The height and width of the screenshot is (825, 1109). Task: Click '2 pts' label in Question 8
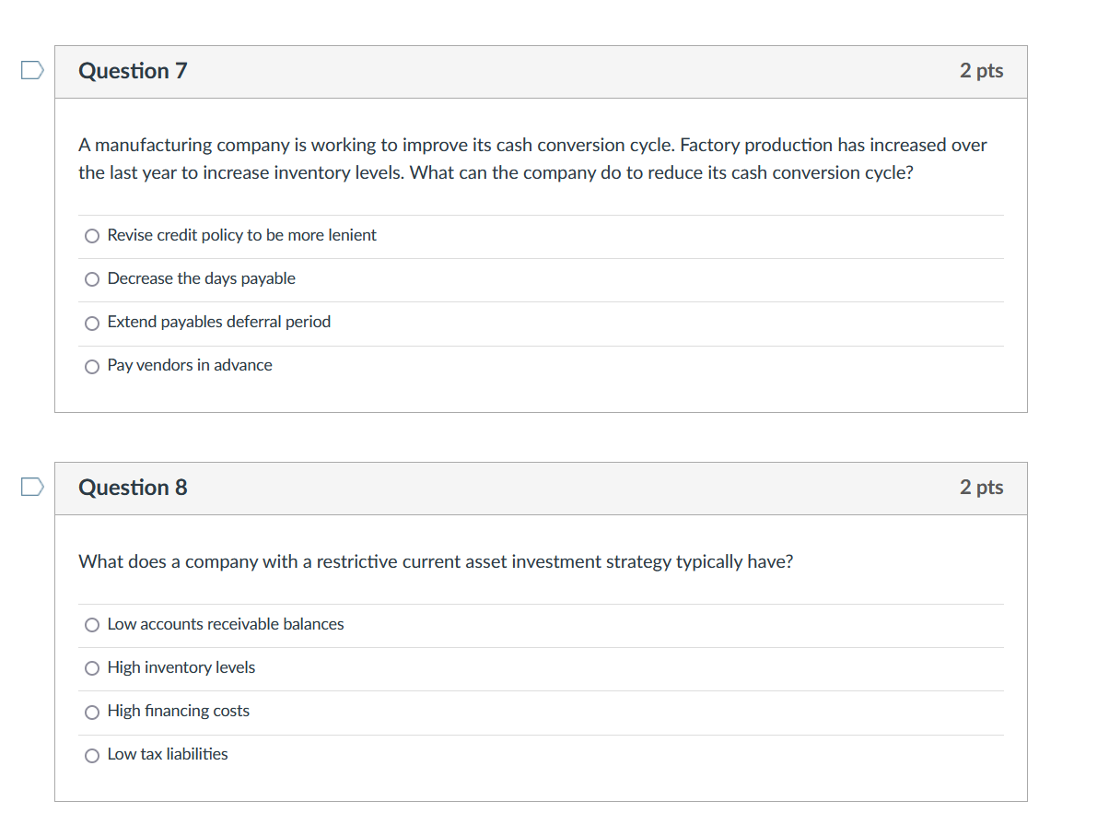(981, 488)
